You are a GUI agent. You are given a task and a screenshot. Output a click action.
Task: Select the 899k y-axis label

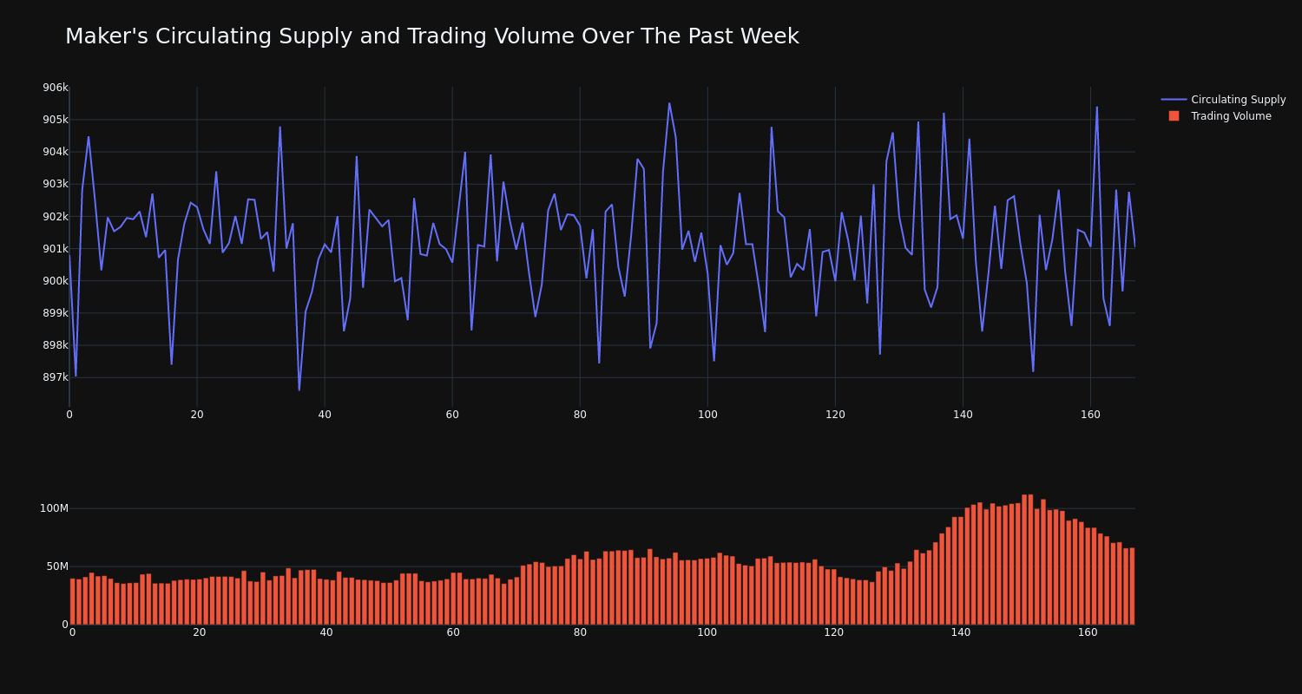pyautogui.click(x=55, y=313)
